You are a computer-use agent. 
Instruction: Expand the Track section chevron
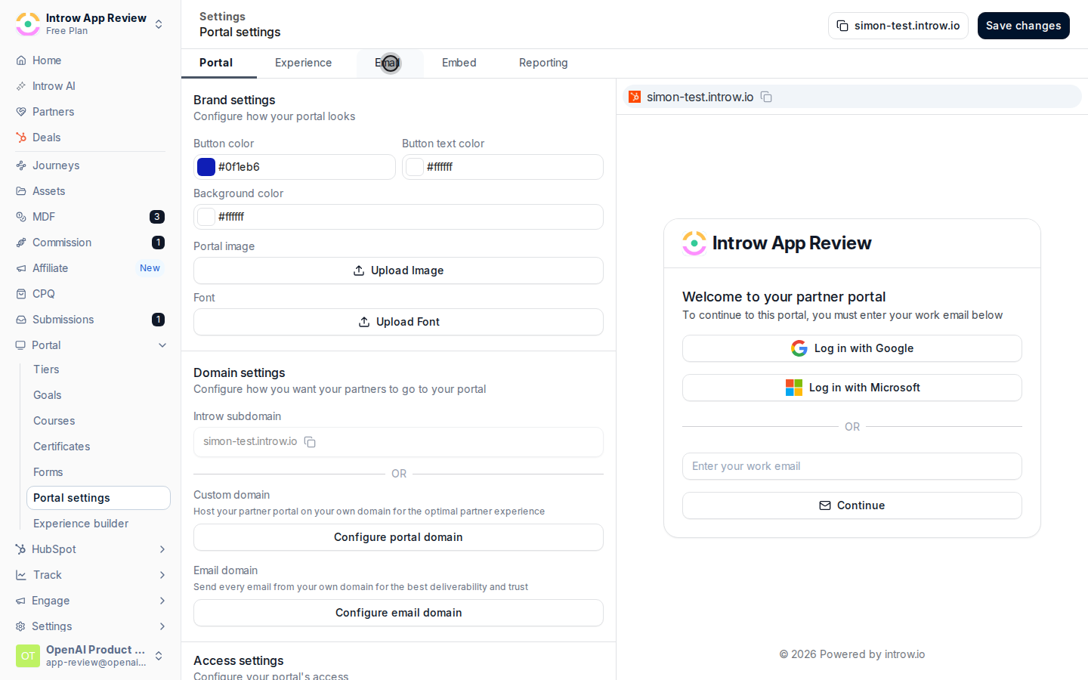click(x=162, y=575)
